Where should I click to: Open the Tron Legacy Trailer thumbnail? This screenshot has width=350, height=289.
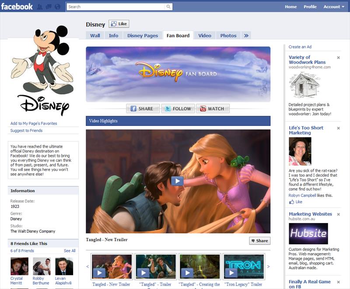point(244,266)
